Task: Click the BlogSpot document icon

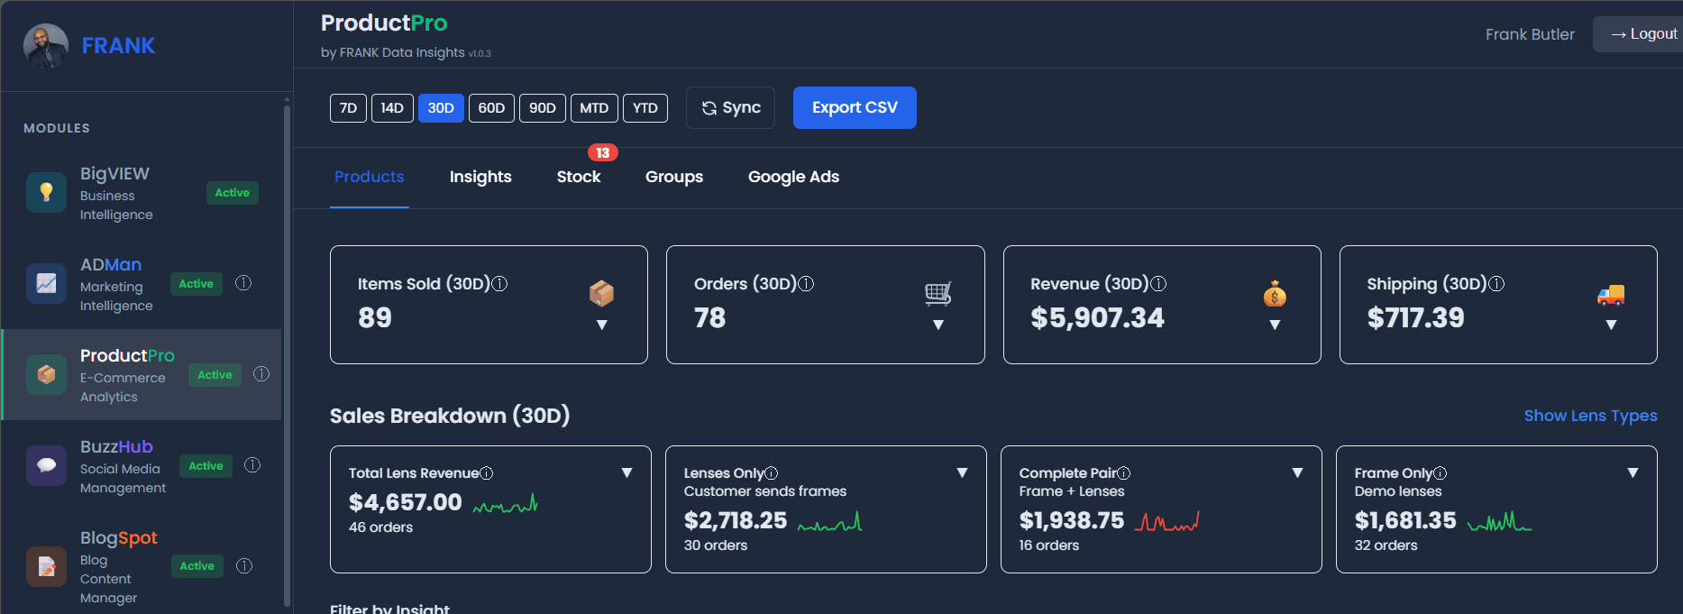Action: pyautogui.click(x=46, y=566)
